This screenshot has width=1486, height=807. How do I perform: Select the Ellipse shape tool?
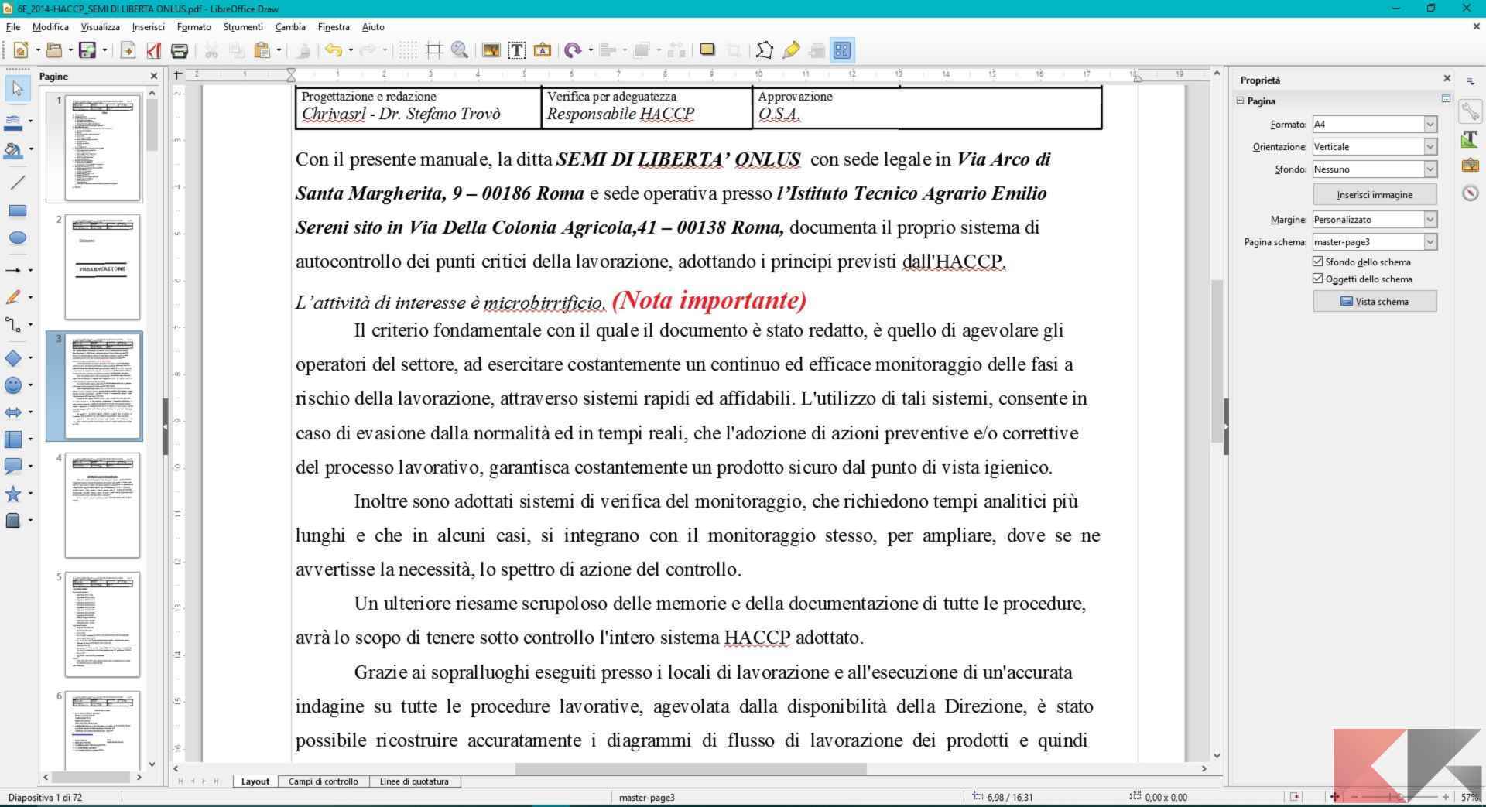pos(17,238)
